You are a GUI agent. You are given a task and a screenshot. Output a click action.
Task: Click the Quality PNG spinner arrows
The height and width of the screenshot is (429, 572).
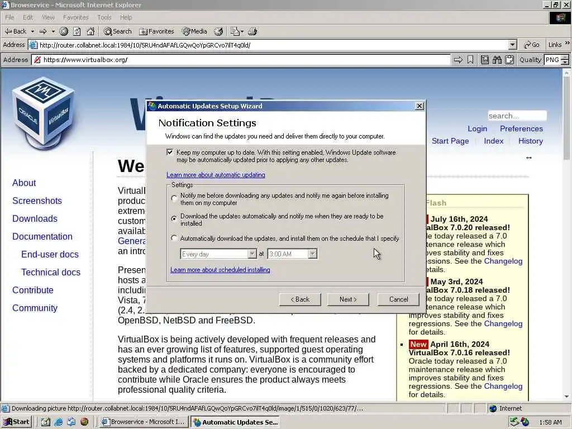pyautogui.click(x=565, y=60)
